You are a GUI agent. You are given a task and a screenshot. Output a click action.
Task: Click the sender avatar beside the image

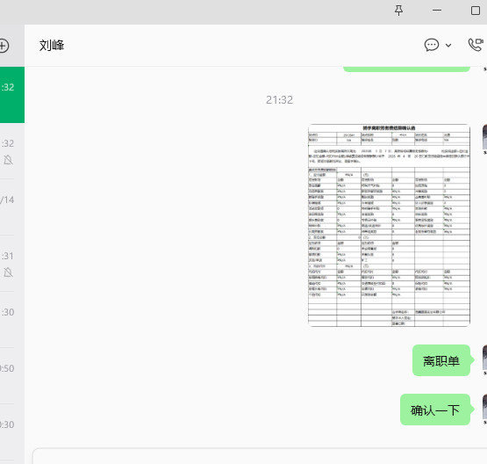click(484, 137)
